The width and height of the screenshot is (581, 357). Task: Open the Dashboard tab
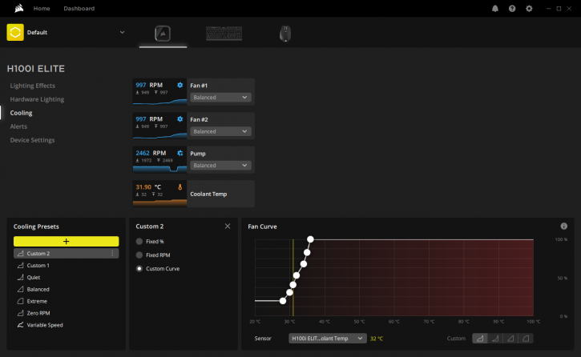click(x=79, y=8)
